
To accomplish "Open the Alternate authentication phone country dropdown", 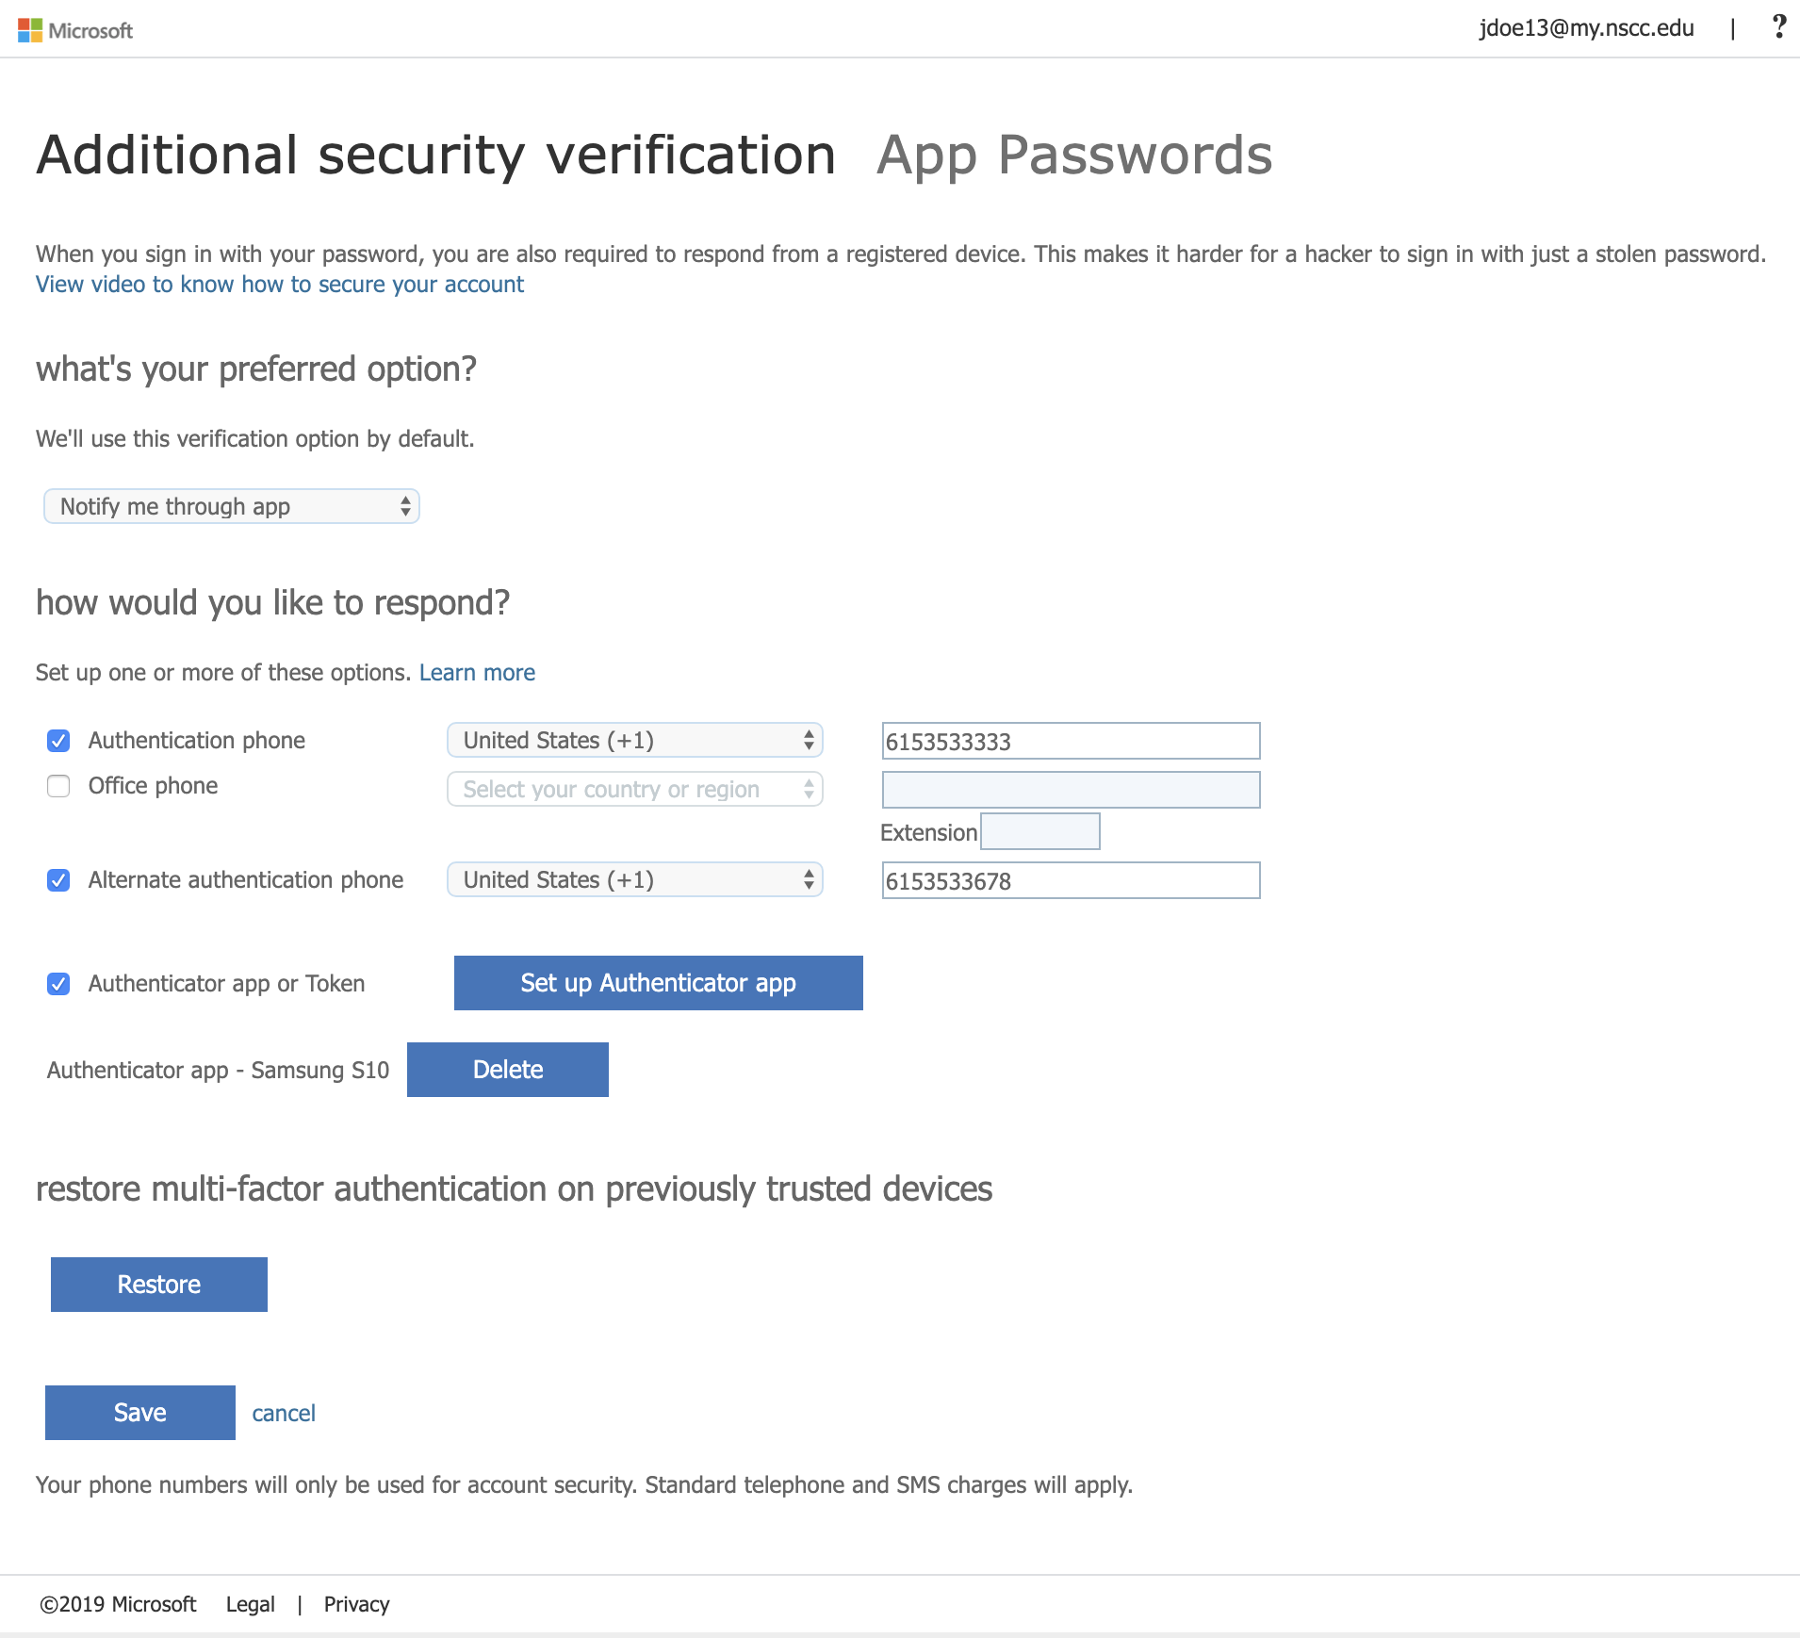I will pos(634,879).
